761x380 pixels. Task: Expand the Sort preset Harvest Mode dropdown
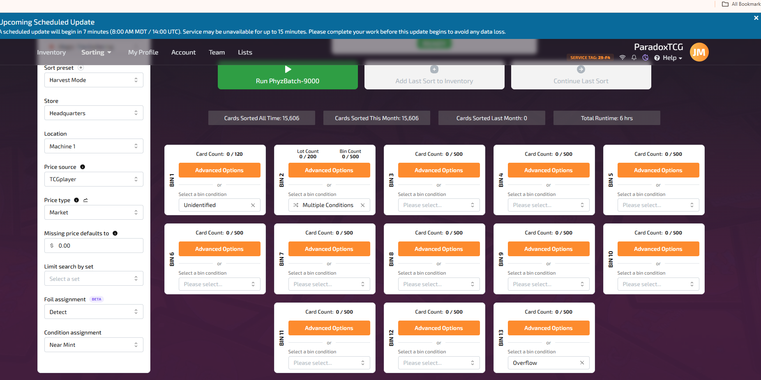tap(94, 80)
